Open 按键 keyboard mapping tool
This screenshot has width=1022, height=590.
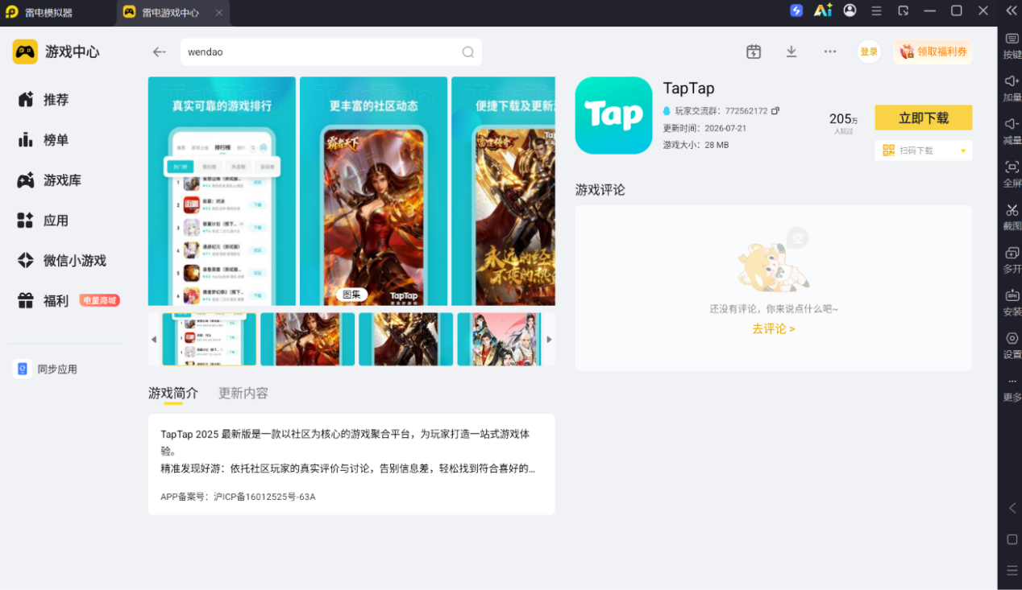click(1012, 46)
